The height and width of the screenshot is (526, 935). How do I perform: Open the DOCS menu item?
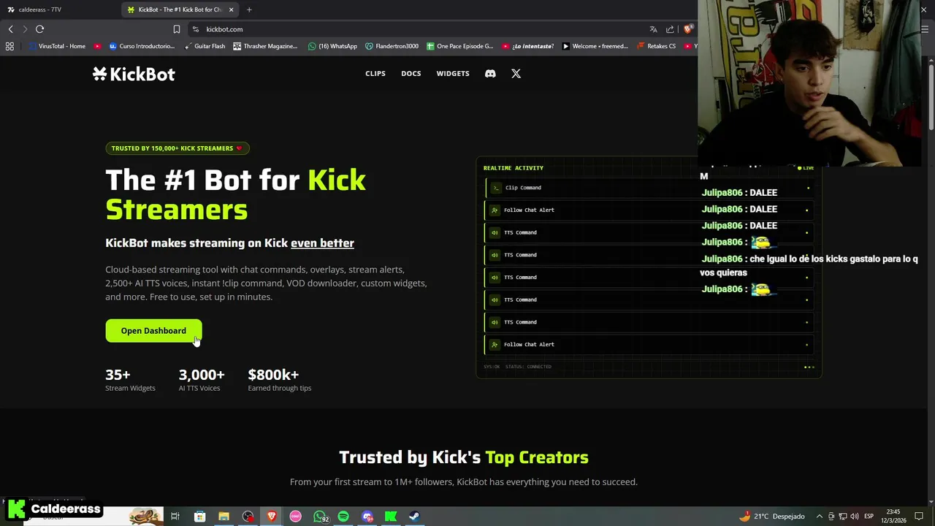coord(411,74)
